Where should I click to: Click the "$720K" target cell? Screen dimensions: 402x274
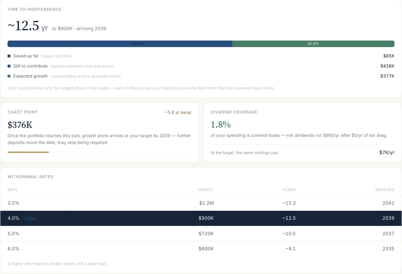[206, 234]
